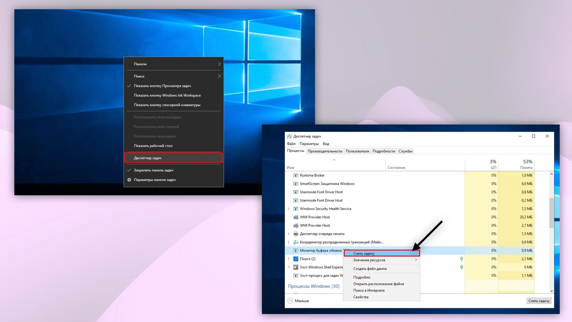Click the first WMI Provider Host icon
The height and width of the screenshot is (322, 572).
pyautogui.click(x=296, y=217)
